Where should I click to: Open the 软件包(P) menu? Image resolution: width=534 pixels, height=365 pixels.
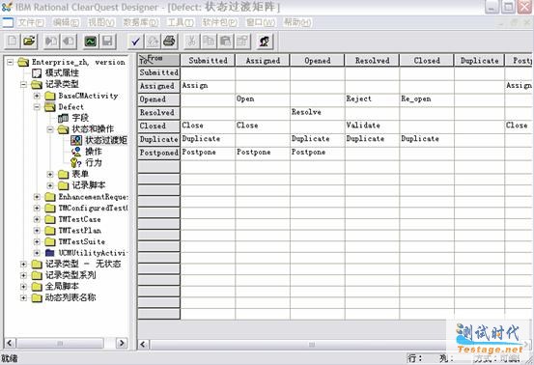[219, 23]
